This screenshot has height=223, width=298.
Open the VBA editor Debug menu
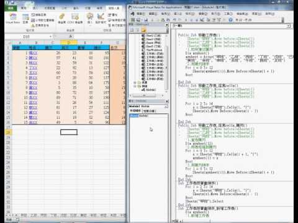click(x=203, y=14)
